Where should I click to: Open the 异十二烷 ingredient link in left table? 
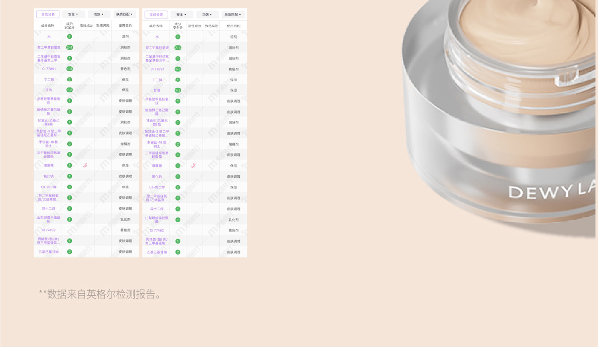tap(49, 209)
